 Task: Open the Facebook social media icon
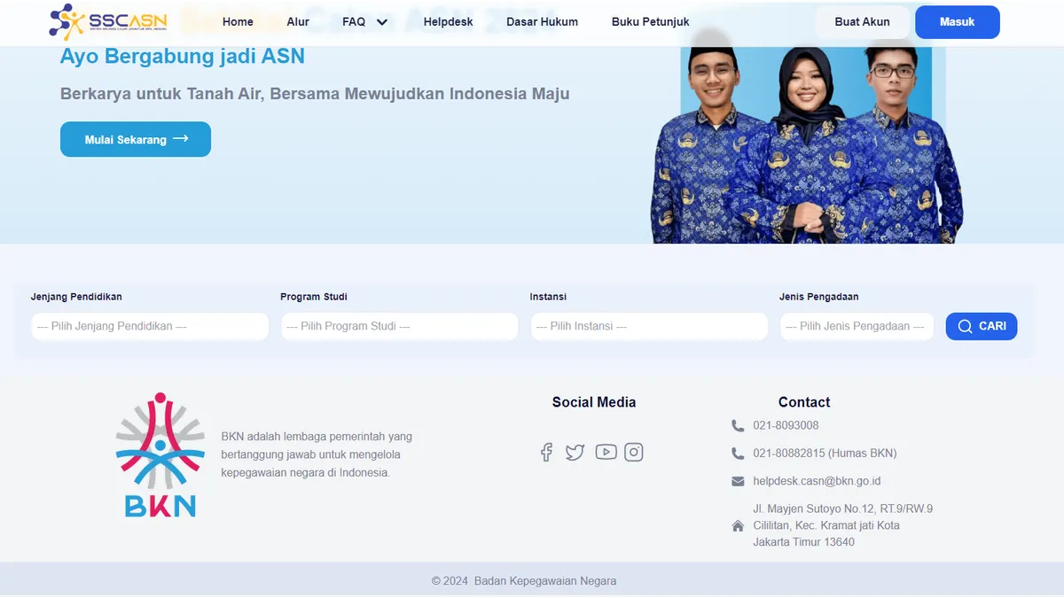(x=546, y=452)
